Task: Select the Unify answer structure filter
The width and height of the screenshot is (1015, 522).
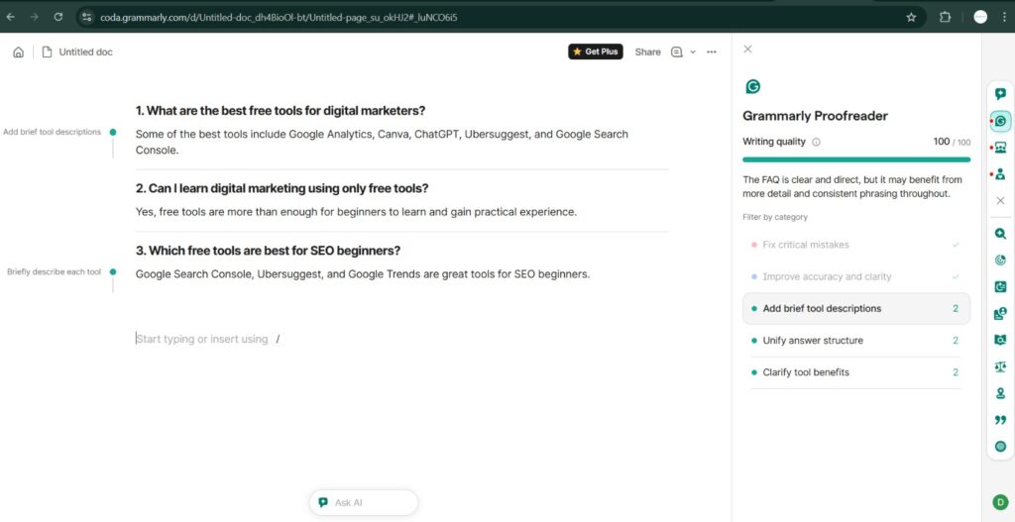Action: [x=855, y=341]
